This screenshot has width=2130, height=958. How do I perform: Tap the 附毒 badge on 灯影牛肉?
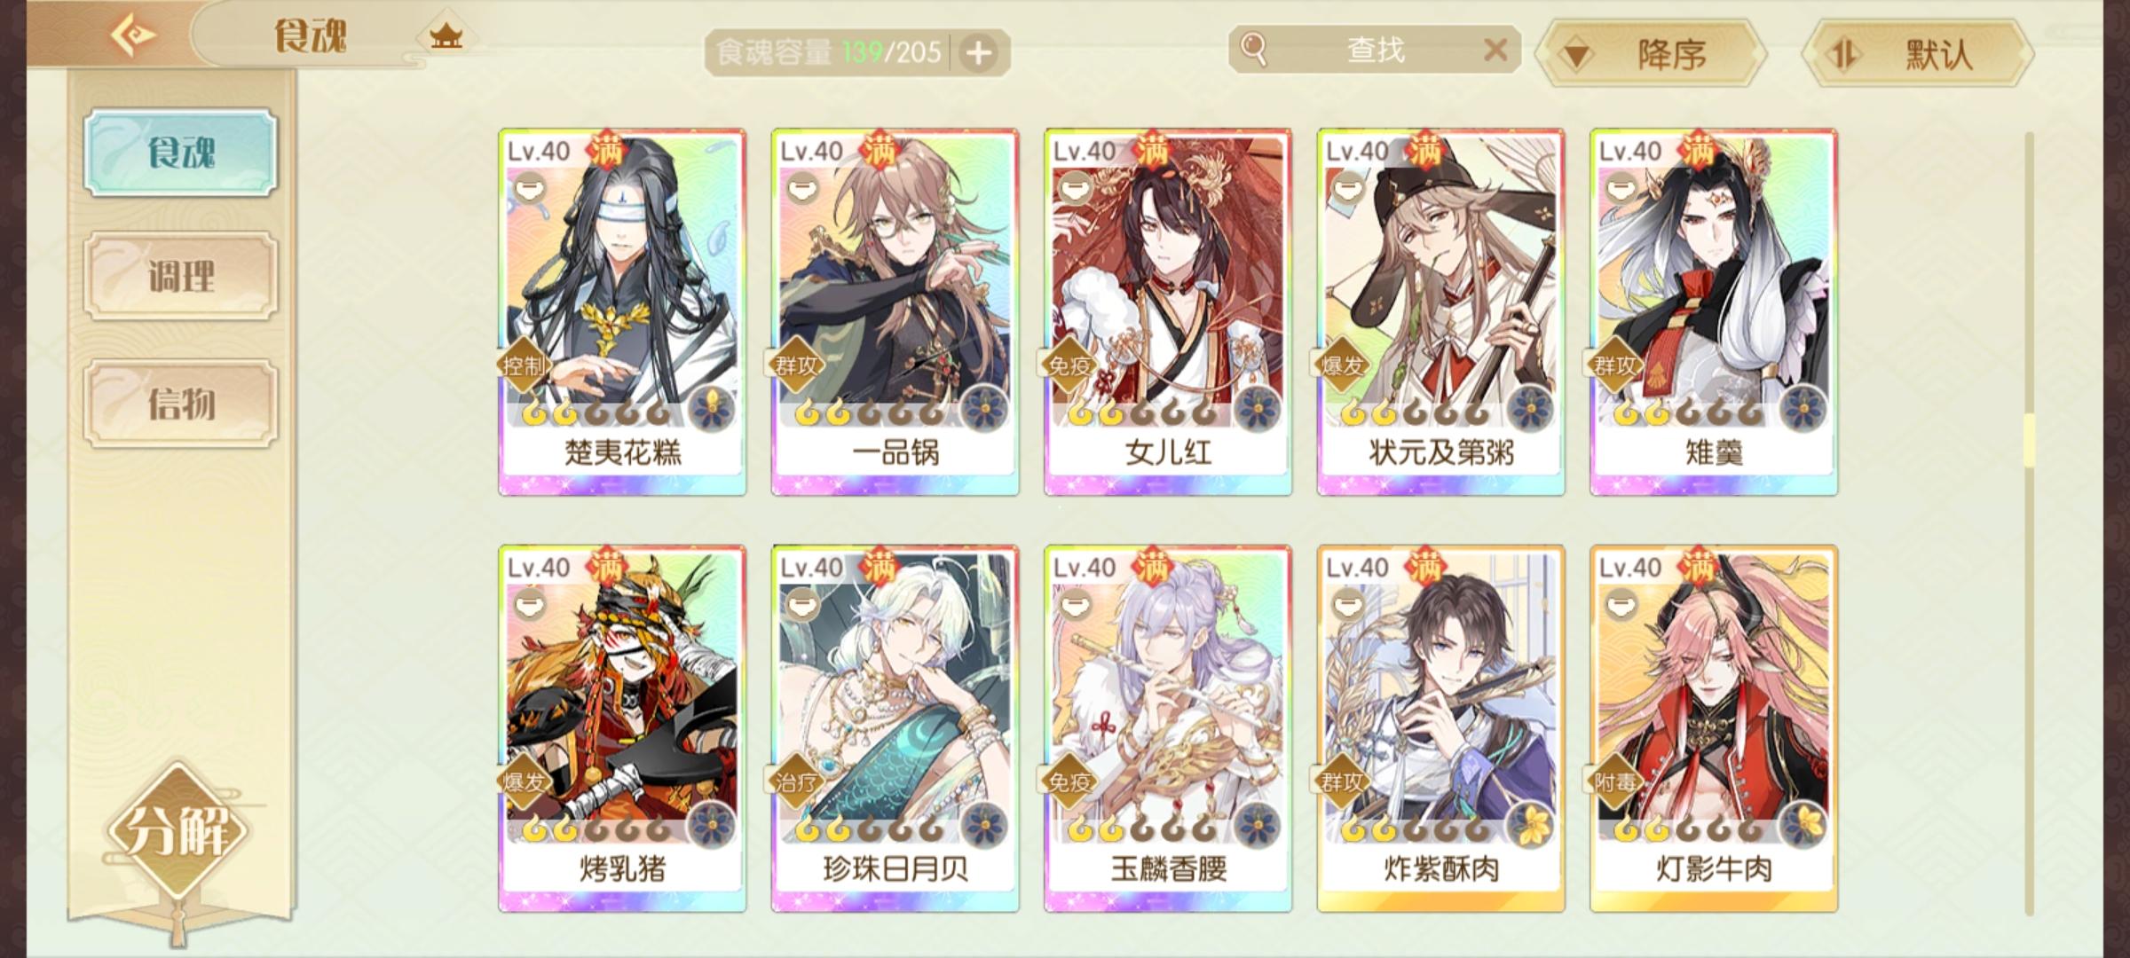click(x=1614, y=781)
